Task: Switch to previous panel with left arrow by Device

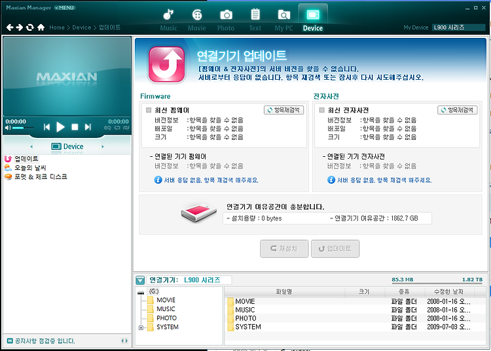Action: 31,146
